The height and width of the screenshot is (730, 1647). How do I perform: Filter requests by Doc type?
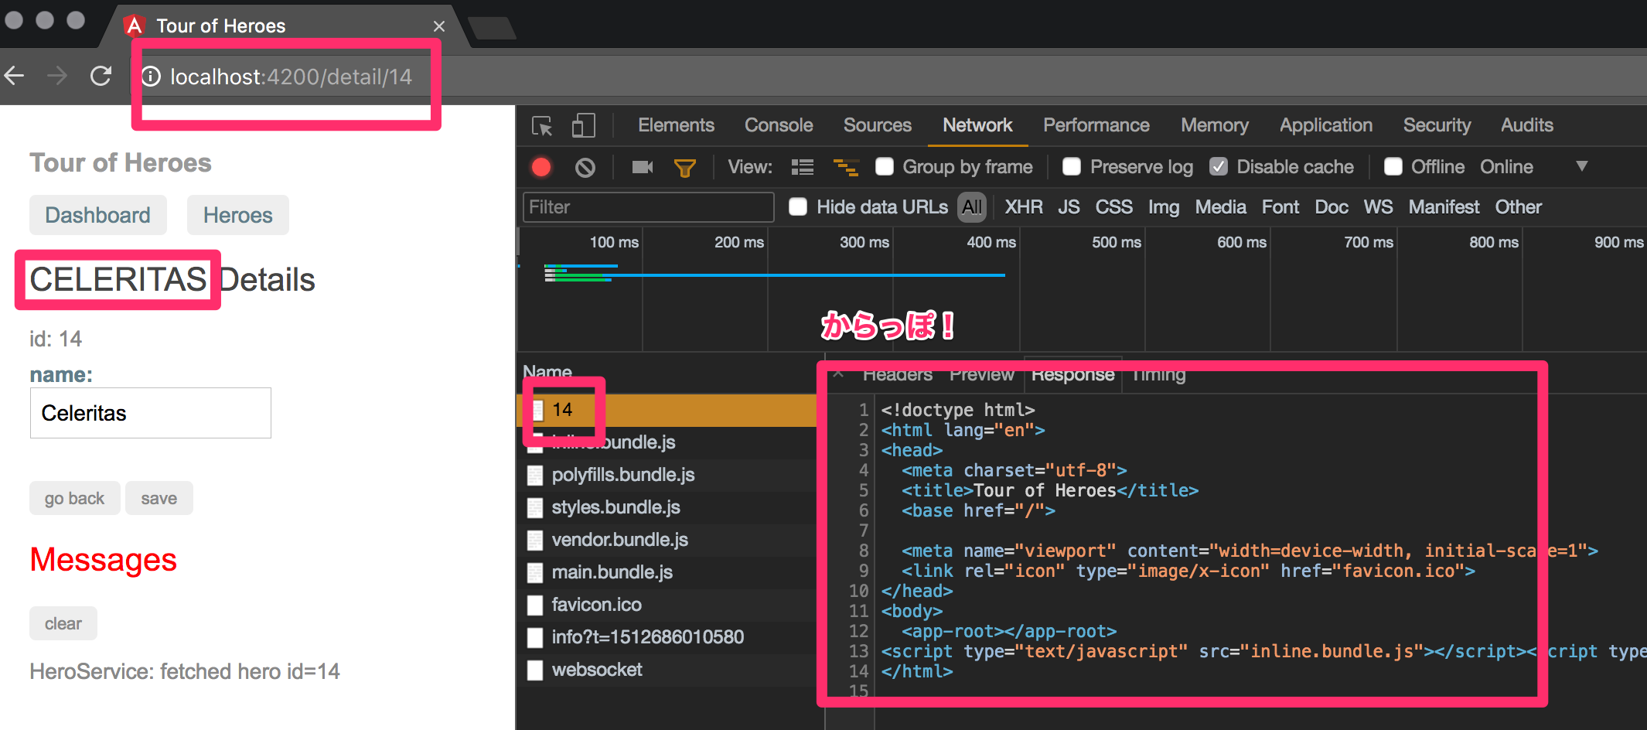(x=1332, y=207)
